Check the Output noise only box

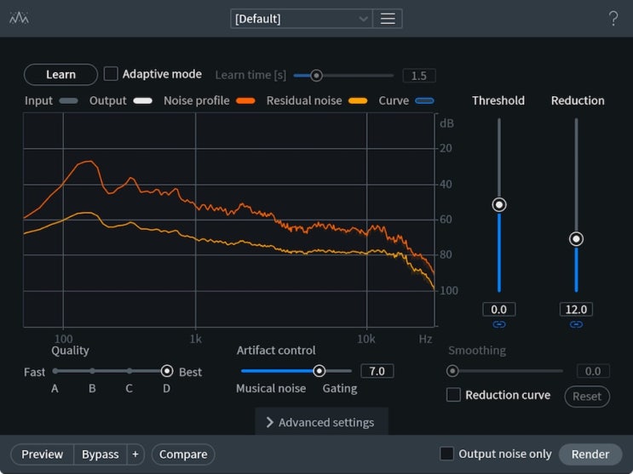(446, 454)
